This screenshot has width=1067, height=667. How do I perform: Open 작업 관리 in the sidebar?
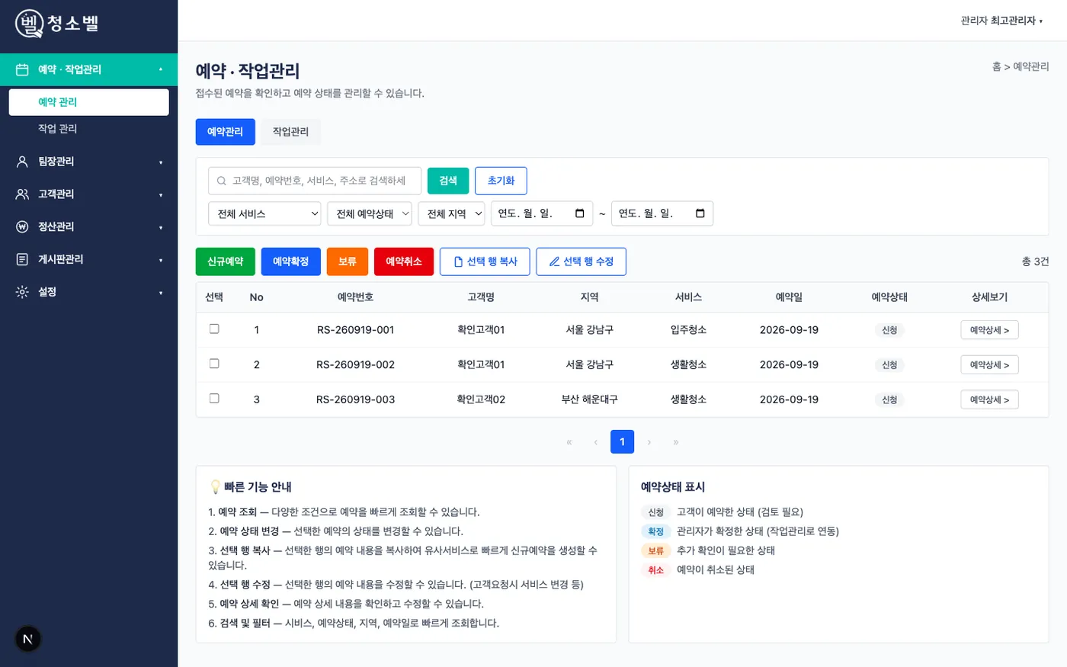click(88, 129)
